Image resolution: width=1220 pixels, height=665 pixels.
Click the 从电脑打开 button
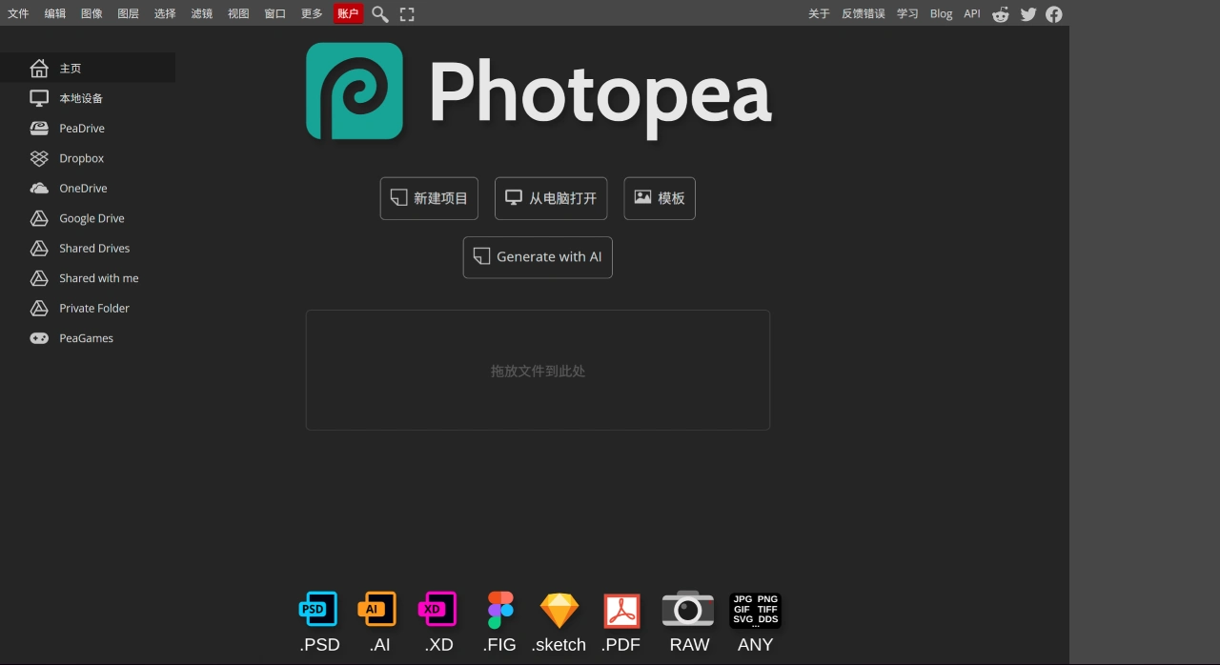click(551, 198)
